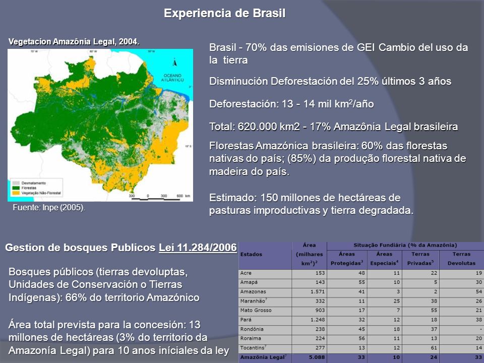Screen dimensions: 484x363
Task: Click the Pará area value '1.248'
Action: pos(318,320)
